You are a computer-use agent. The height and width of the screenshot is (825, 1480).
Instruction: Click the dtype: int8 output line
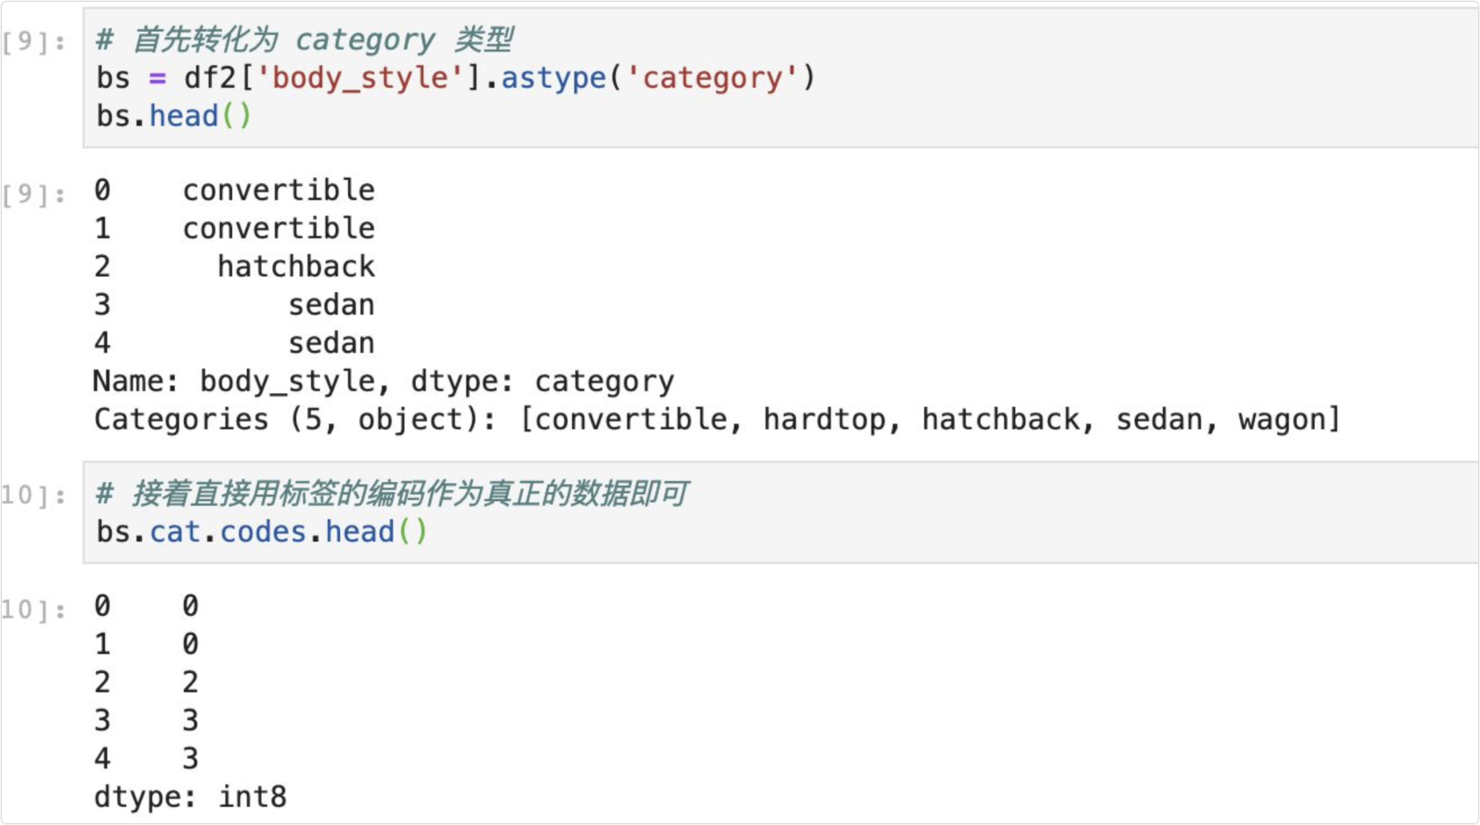(x=190, y=798)
